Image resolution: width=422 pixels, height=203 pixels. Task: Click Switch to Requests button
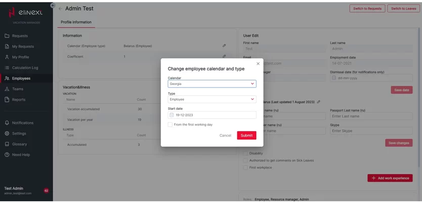click(367, 9)
